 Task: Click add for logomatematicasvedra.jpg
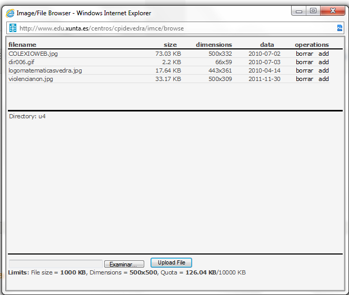tap(324, 70)
